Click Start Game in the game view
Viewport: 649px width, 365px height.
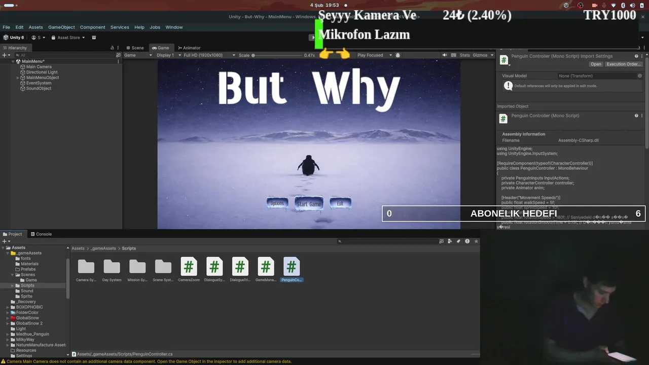click(309, 204)
